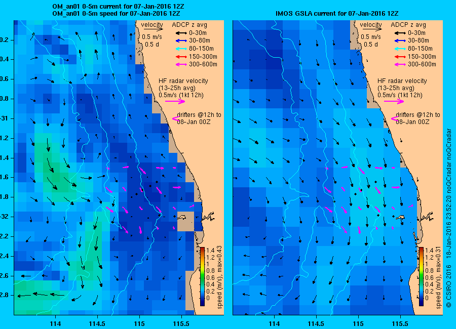Viewport: 456px width, 329px height.
Task: Click 'drifters @12h to' text in left panel
Action: 199,115
